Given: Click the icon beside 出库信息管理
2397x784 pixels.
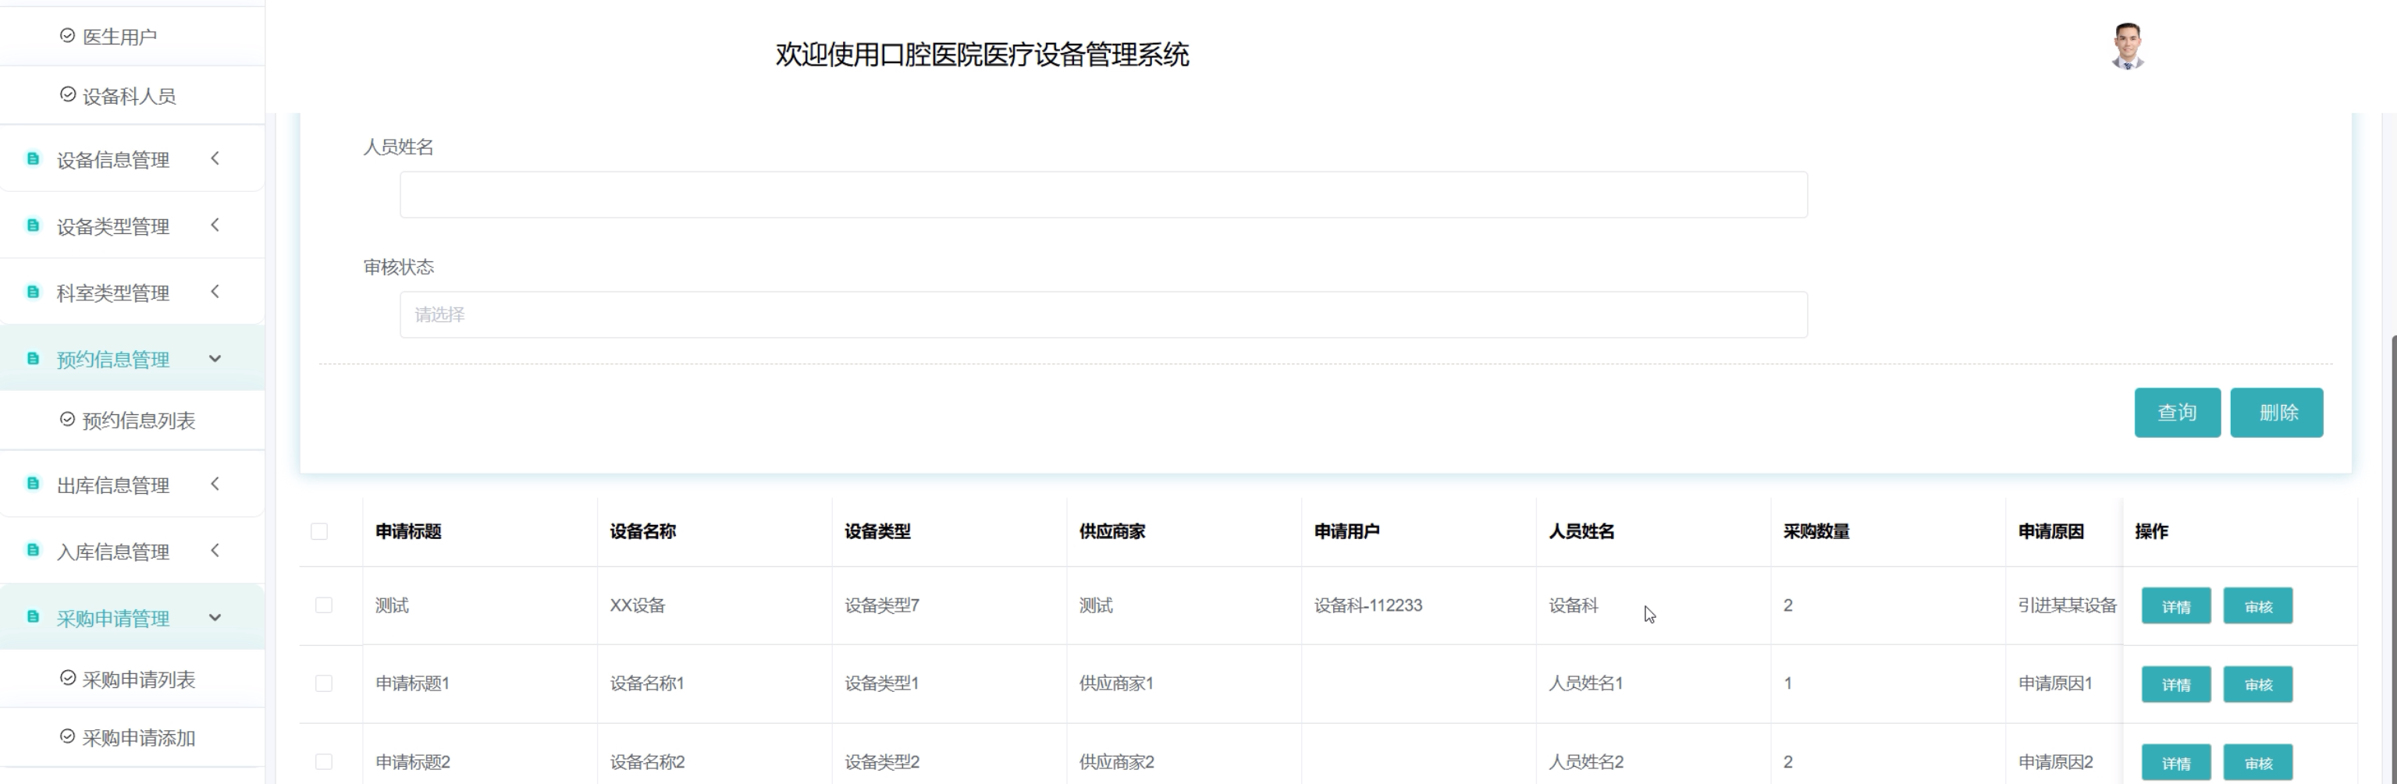Looking at the screenshot, I should click(34, 484).
